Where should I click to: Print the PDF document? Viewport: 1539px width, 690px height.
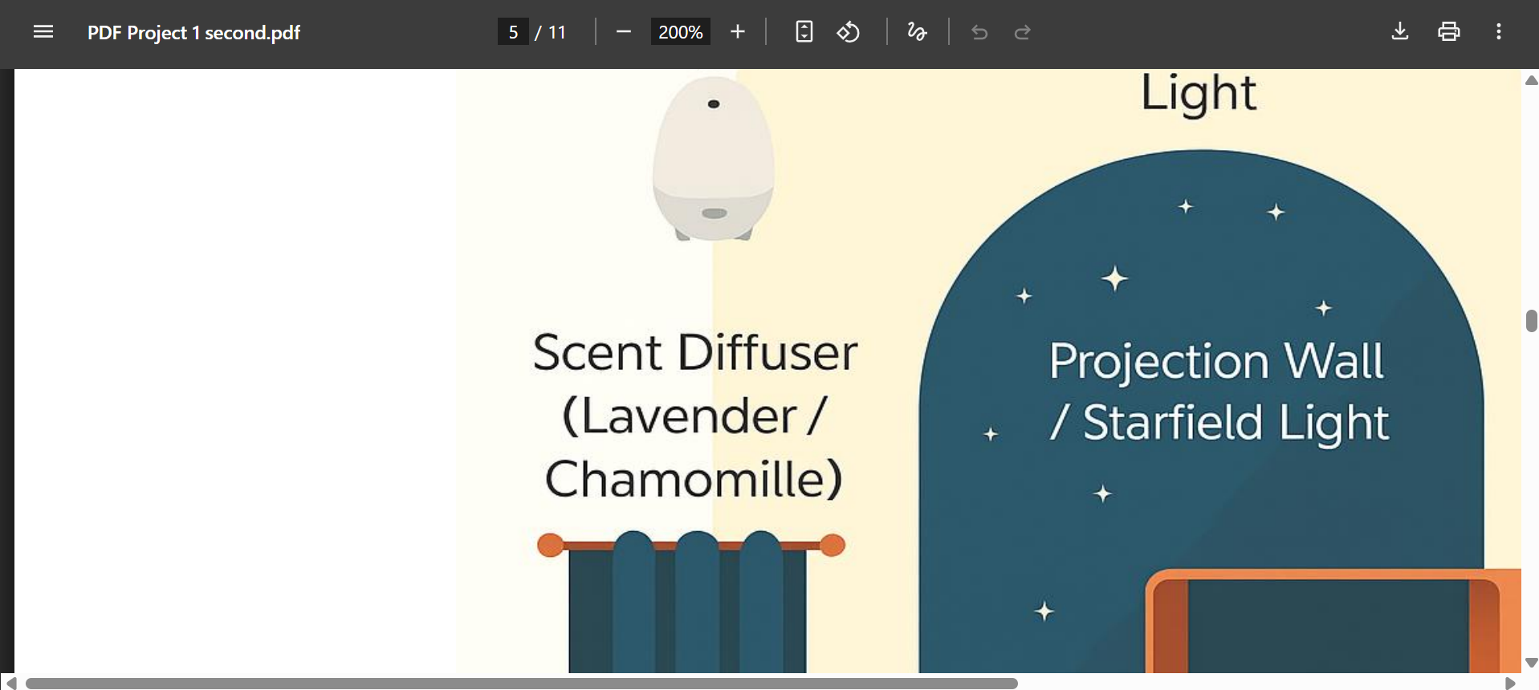click(x=1448, y=32)
